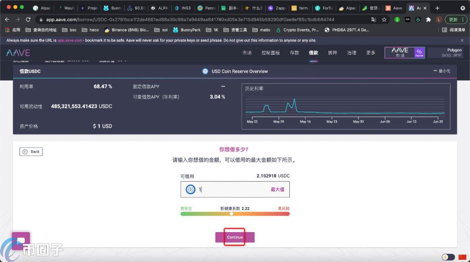Click the address bar URL
The width and height of the screenshot is (470, 262).
190,20
